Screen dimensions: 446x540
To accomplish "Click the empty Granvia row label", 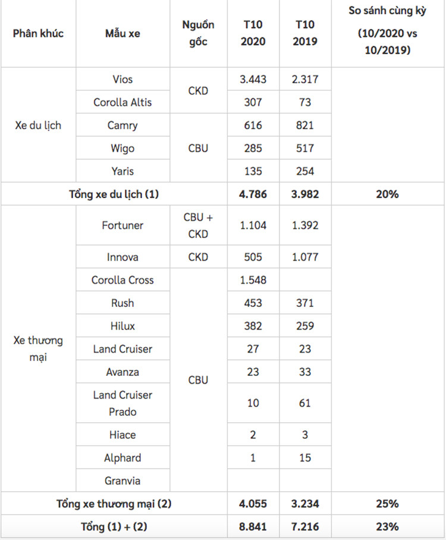I will point(123,481).
